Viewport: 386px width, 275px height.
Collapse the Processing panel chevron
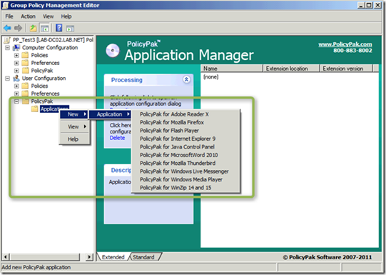click(x=186, y=79)
